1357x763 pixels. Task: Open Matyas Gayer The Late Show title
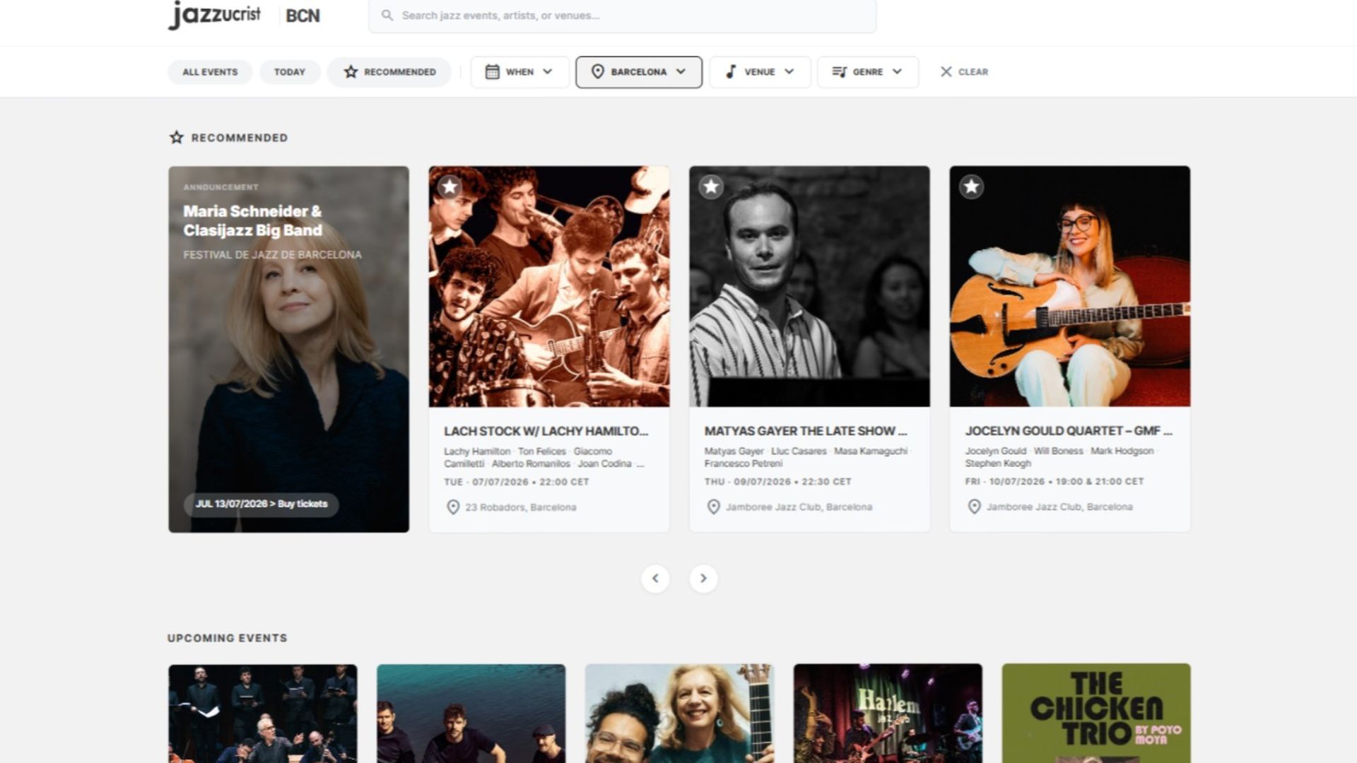point(806,431)
